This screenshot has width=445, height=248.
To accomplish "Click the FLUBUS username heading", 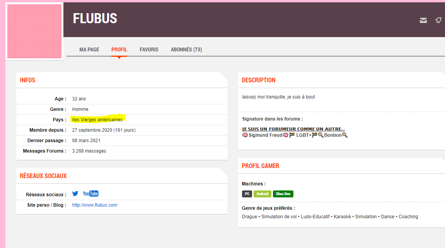I will pyautogui.click(x=95, y=19).
